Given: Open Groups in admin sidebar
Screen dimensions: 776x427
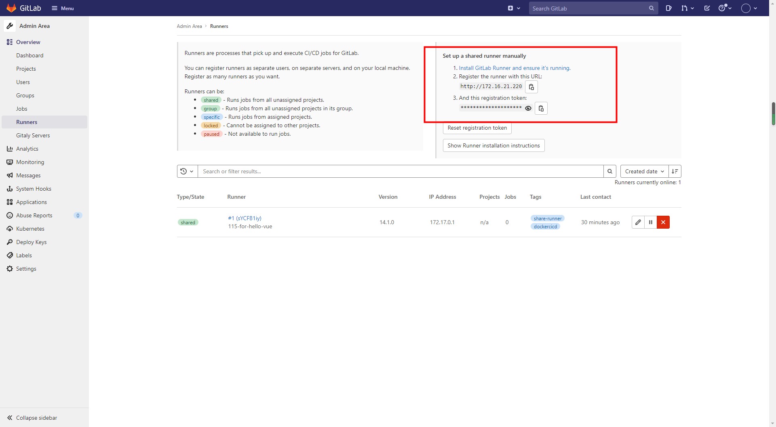Looking at the screenshot, I should coord(25,95).
